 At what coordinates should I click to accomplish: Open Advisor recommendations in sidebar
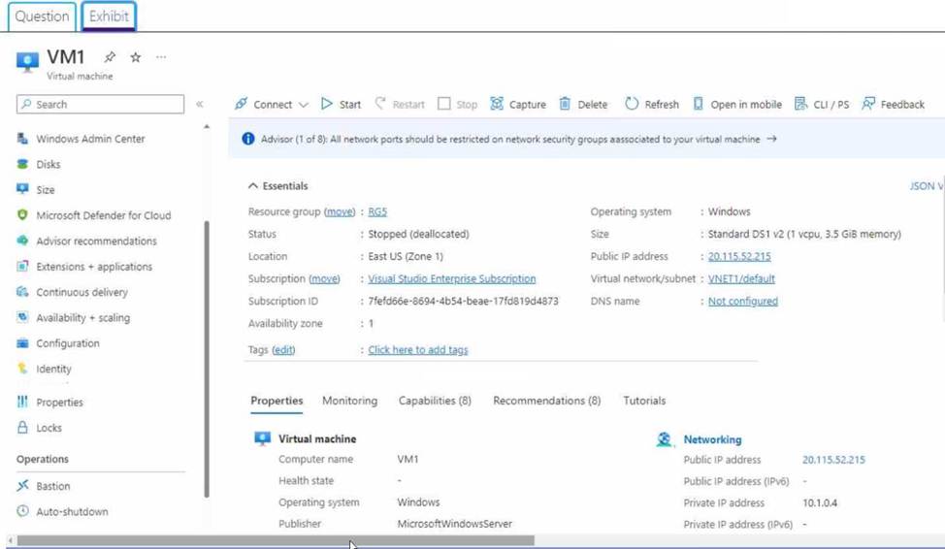click(96, 242)
